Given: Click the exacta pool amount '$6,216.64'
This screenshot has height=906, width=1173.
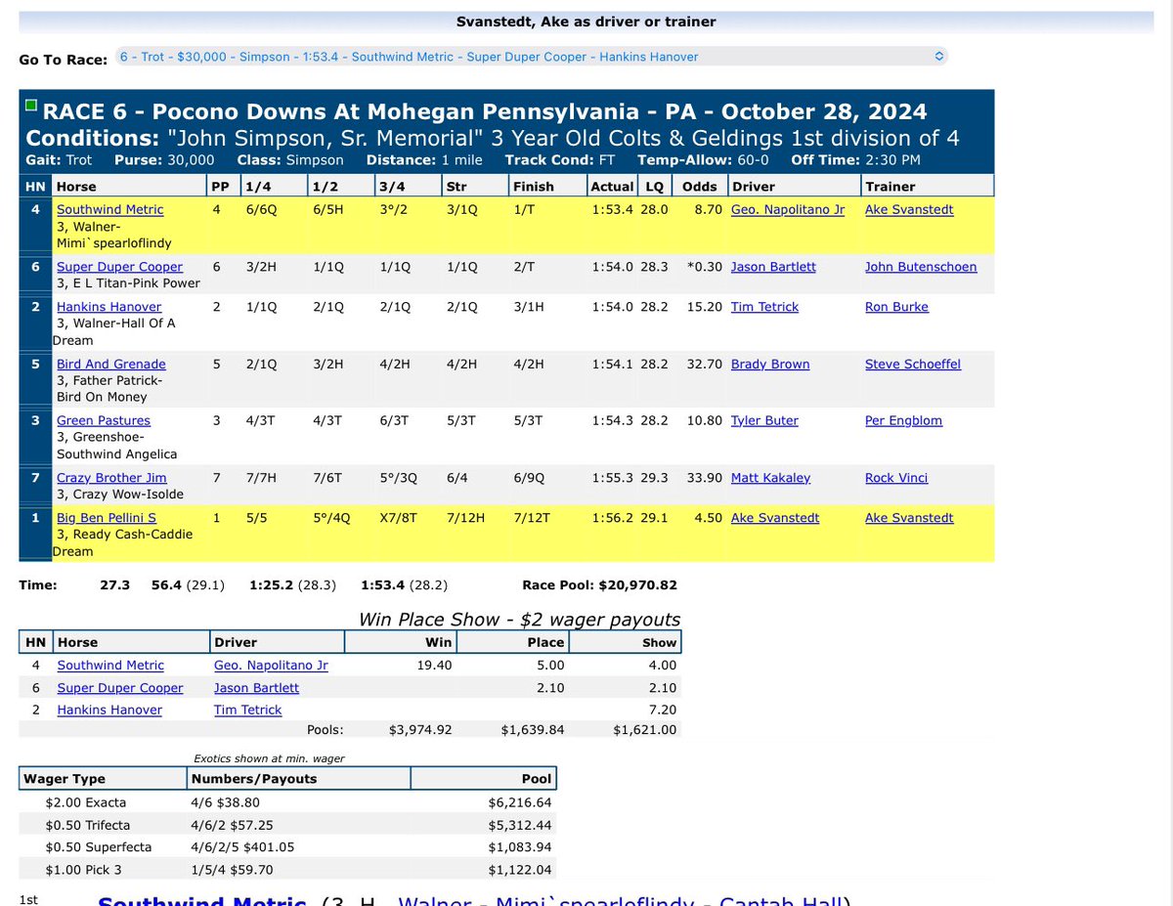Looking at the screenshot, I should click(520, 802).
